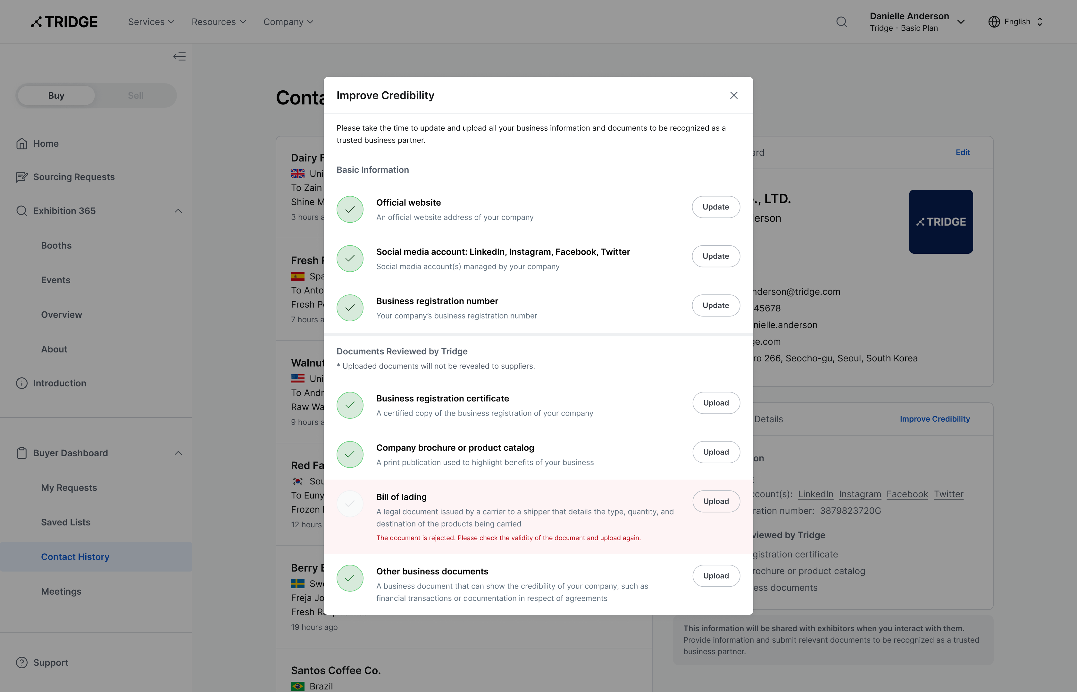Collapse the Exhibition 365 section chevron
Image resolution: width=1077 pixels, height=692 pixels.
click(178, 211)
